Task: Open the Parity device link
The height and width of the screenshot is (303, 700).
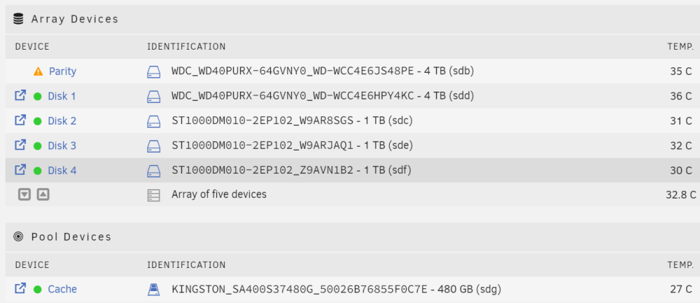Action: pos(62,71)
